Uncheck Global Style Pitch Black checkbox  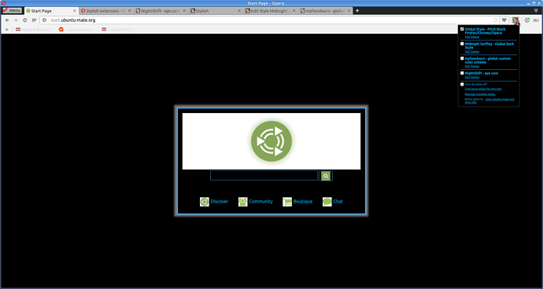point(462,29)
